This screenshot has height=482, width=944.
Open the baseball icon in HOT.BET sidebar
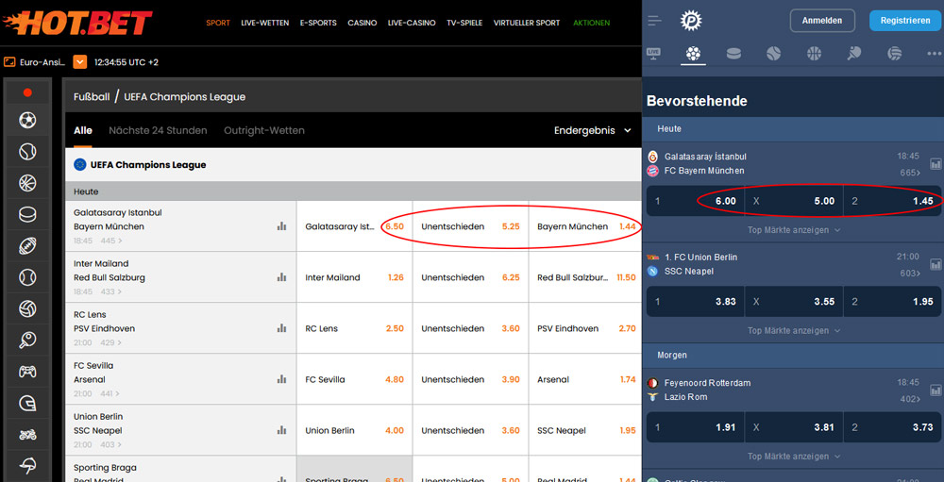coord(27,276)
